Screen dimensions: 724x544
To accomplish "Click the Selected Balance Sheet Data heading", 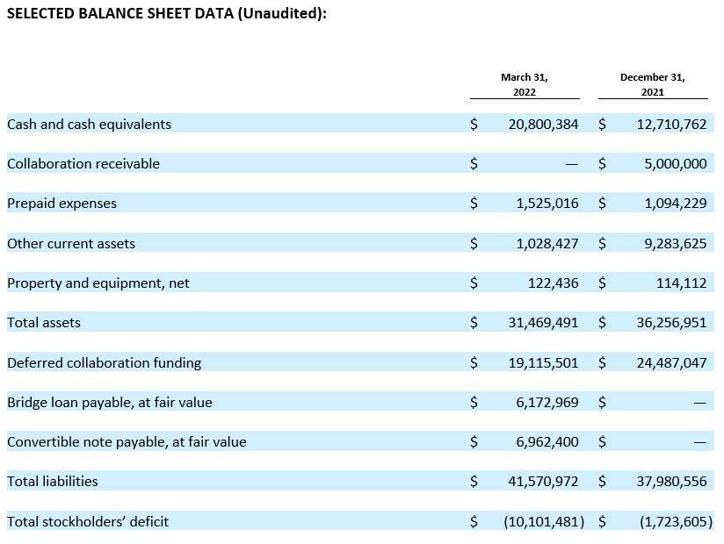I will [x=172, y=16].
